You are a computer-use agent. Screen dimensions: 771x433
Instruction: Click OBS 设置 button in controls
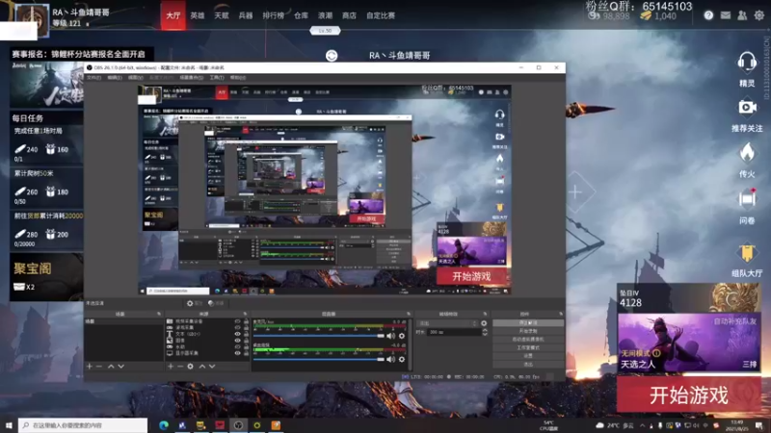[x=528, y=356]
